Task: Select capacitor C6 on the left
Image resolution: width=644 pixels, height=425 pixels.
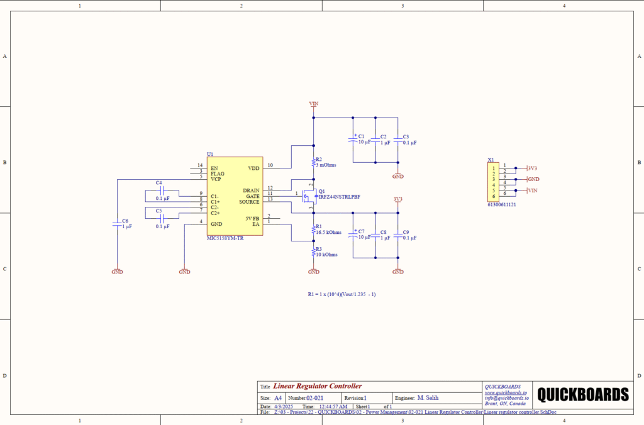Action: tap(117, 223)
